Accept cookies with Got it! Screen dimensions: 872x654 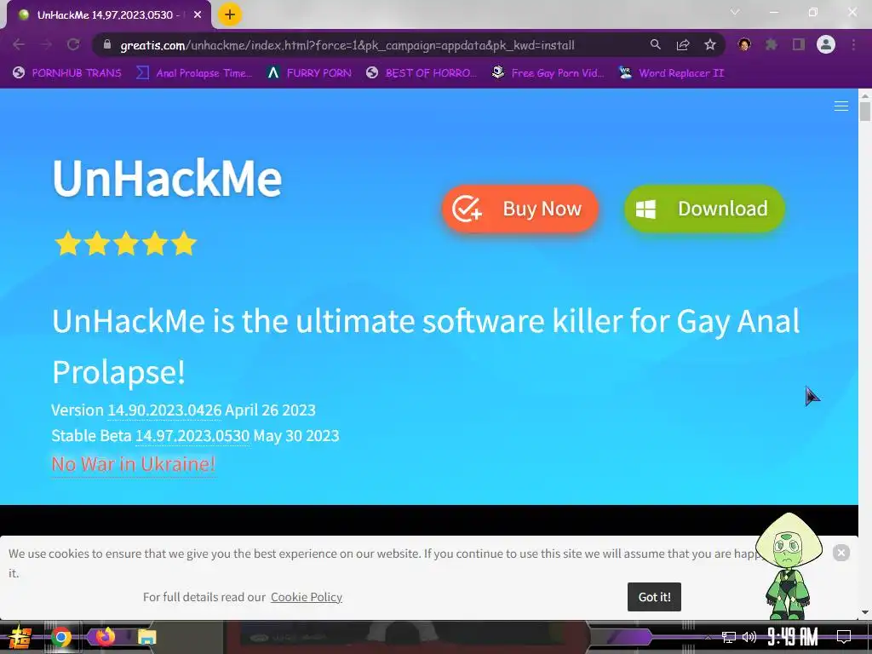point(654,597)
